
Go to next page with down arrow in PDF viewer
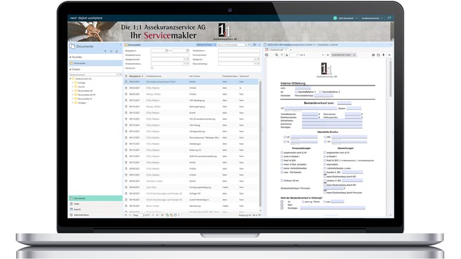tap(286, 55)
